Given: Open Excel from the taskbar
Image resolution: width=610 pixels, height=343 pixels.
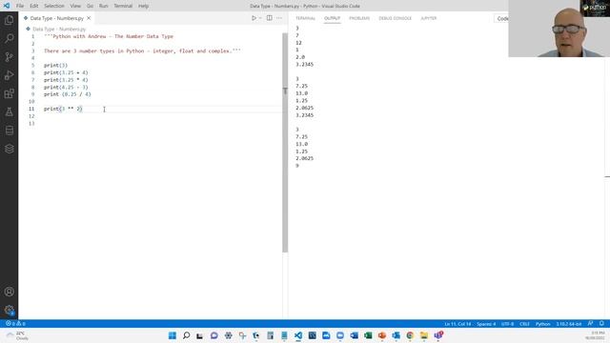Looking at the screenshot, I should (368, 335).
